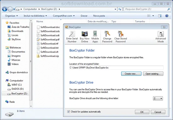Click the Open existing... button
Viewport: 173px width, 120px height.
pos(153,74)
